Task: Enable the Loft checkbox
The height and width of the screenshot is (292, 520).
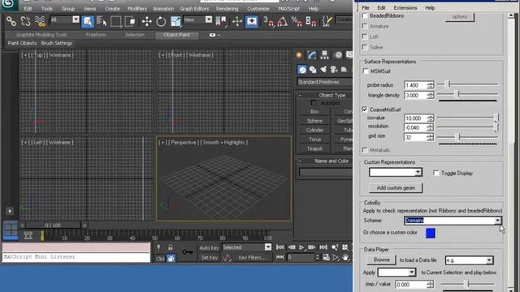Action: (x=365, y=36)
